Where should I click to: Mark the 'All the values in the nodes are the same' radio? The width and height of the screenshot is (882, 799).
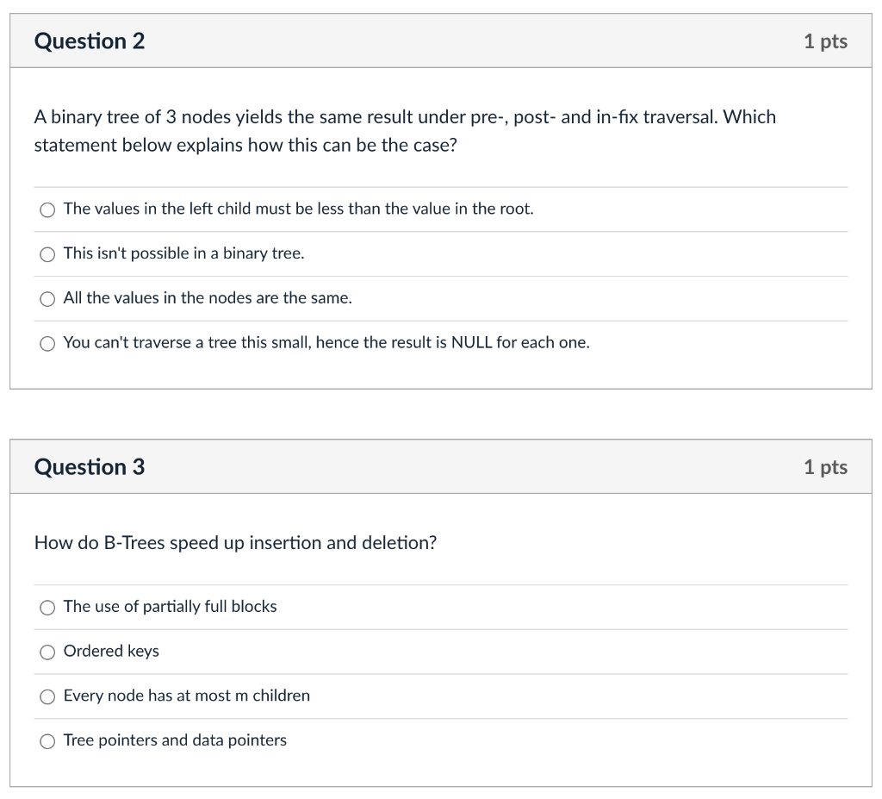pos(48,299)
